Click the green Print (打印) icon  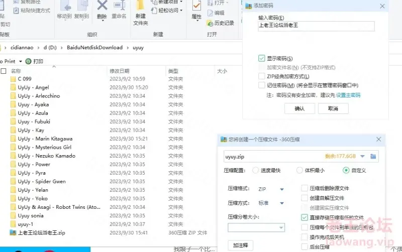pyautogui.click(x=28, y=61)
